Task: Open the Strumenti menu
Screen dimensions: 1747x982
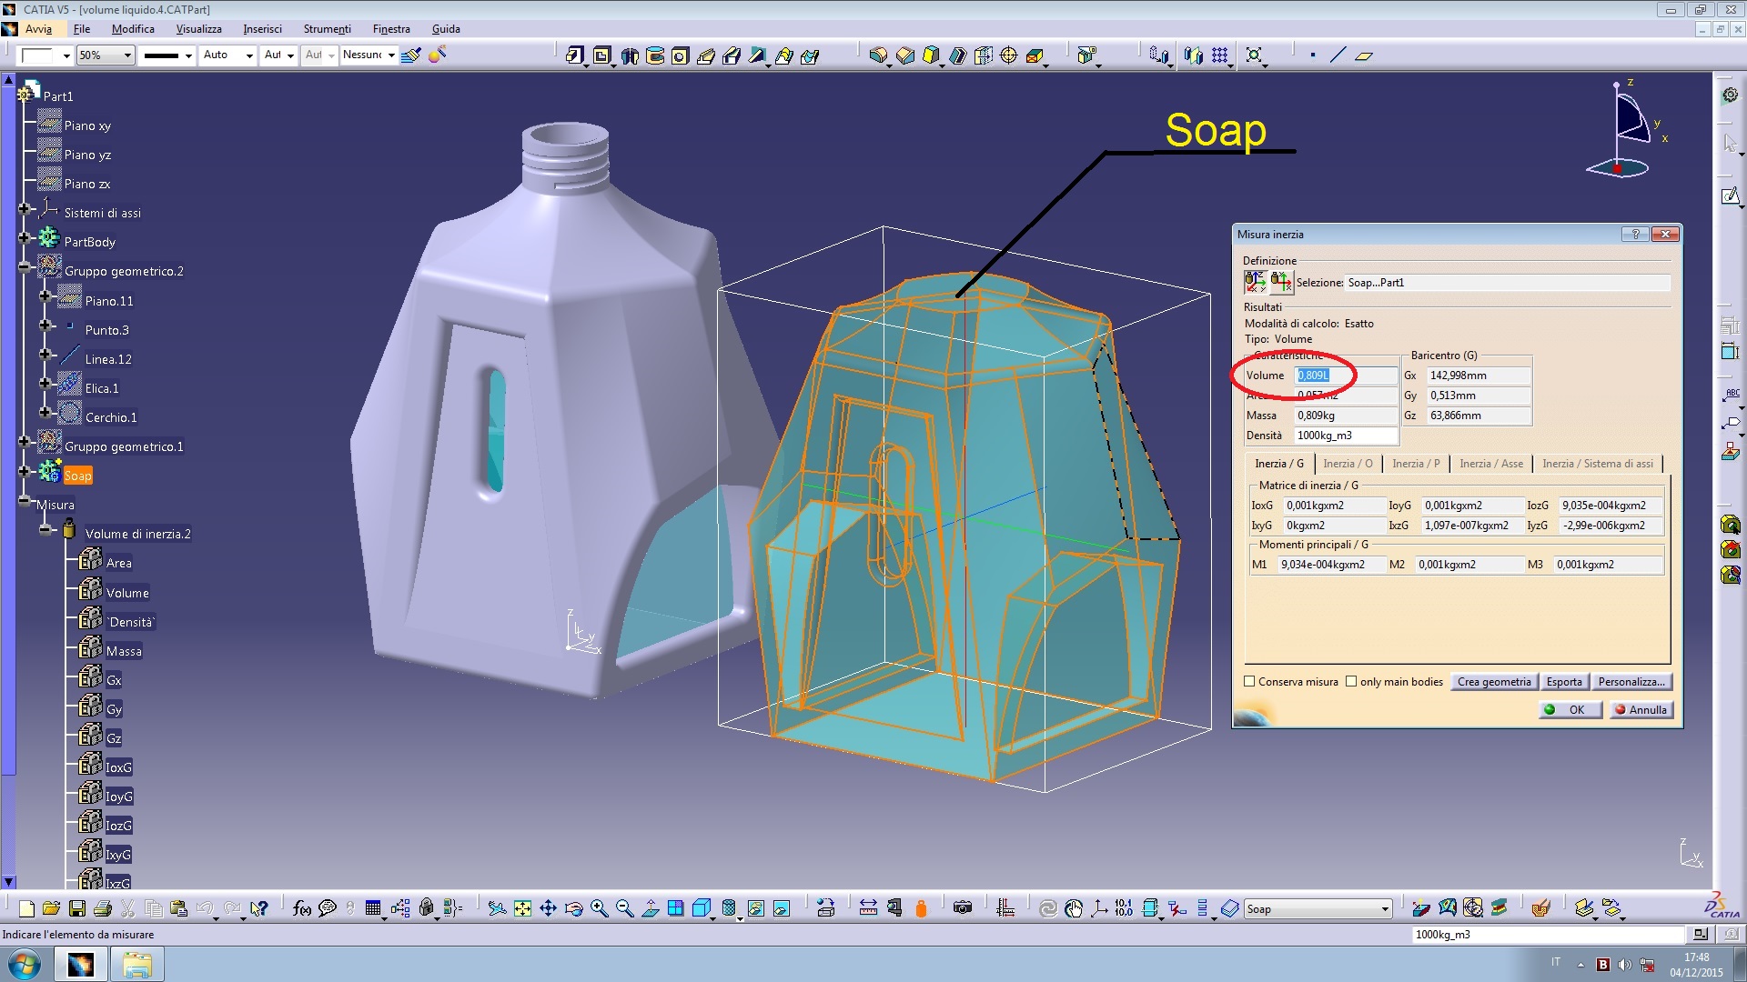Action: coord(327,29)
